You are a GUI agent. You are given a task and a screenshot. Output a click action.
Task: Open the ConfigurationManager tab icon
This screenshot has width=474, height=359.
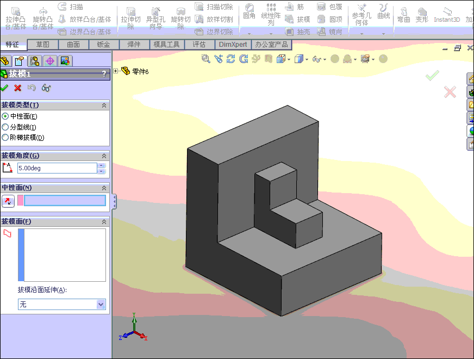coord(35,61)
